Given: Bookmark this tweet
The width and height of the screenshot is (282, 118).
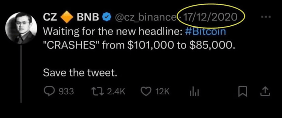Looking at the screenshot, I should tap(242, 91).
